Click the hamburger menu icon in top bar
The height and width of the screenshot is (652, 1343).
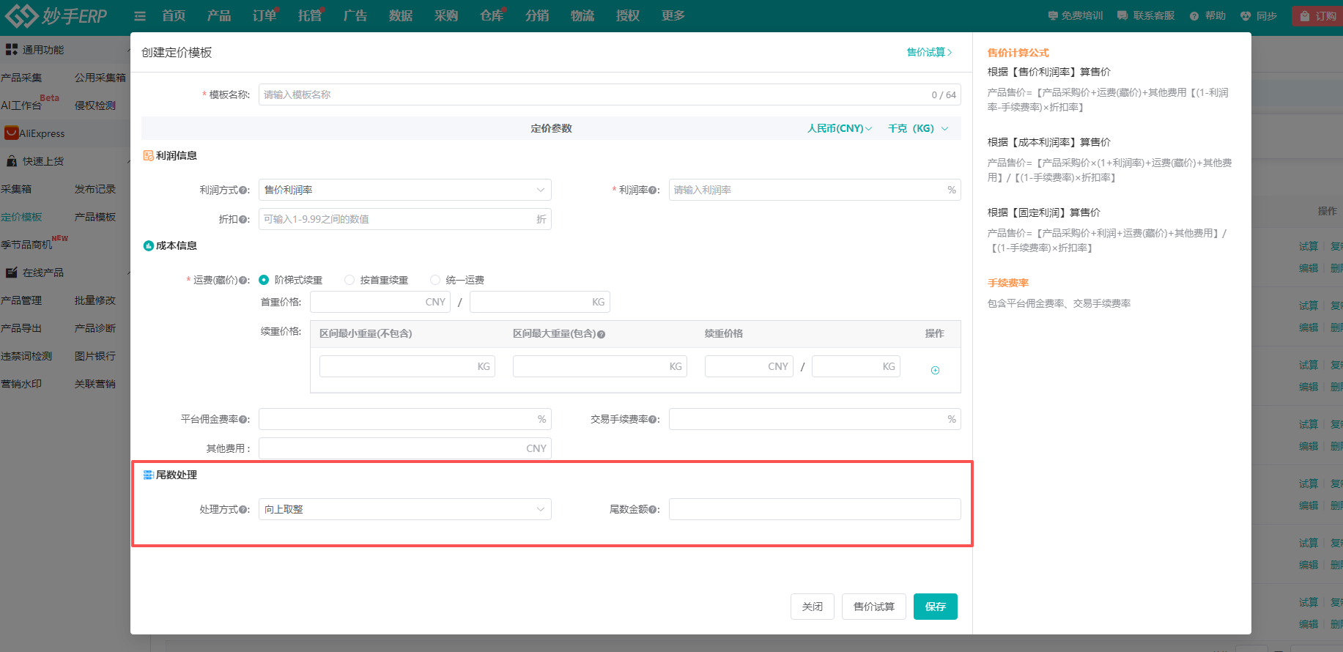140,16
